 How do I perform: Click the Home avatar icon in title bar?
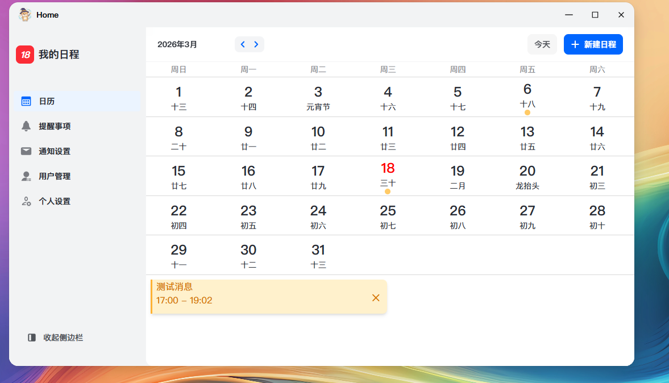24,15
